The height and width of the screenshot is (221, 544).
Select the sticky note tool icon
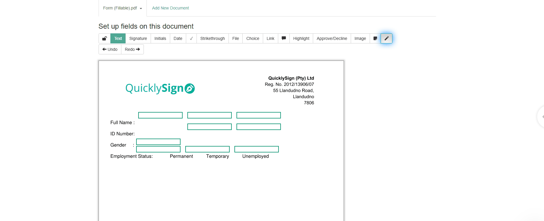(375, 38)
